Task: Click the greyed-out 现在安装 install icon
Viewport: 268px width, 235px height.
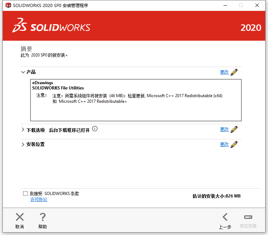Action: (x=248, y=217)
